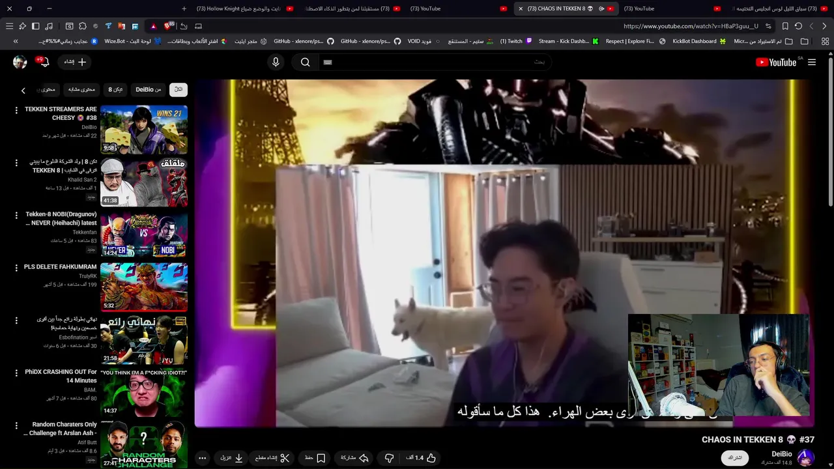Open the Brave Rewards triangle icon

coord(153,26)
